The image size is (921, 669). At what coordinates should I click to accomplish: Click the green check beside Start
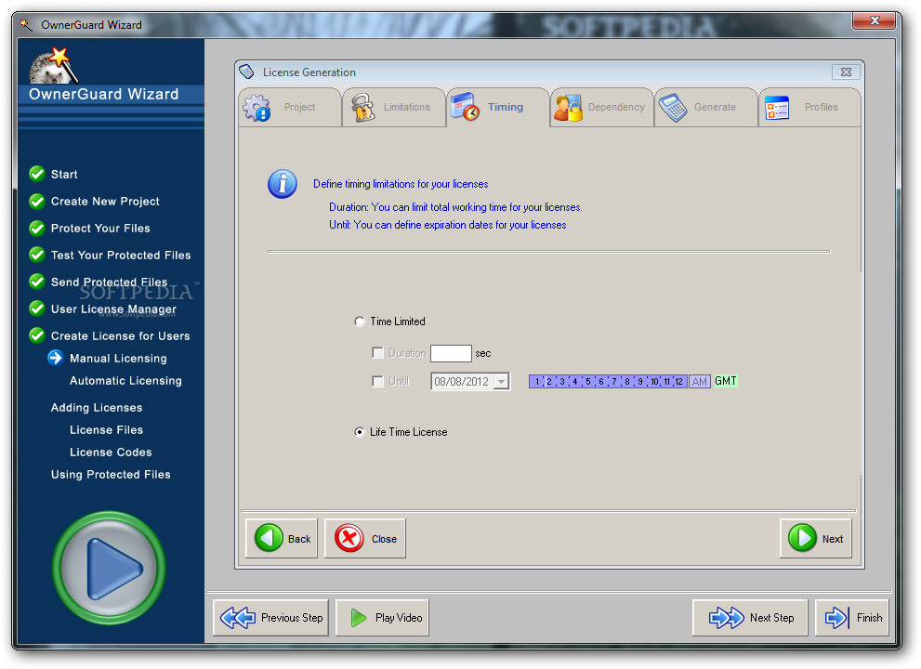[x=37, y=174]
